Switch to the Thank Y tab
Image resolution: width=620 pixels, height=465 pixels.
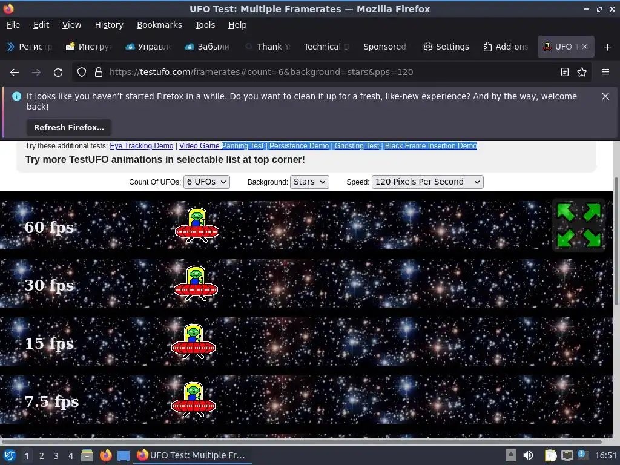(x=268, y=47)
